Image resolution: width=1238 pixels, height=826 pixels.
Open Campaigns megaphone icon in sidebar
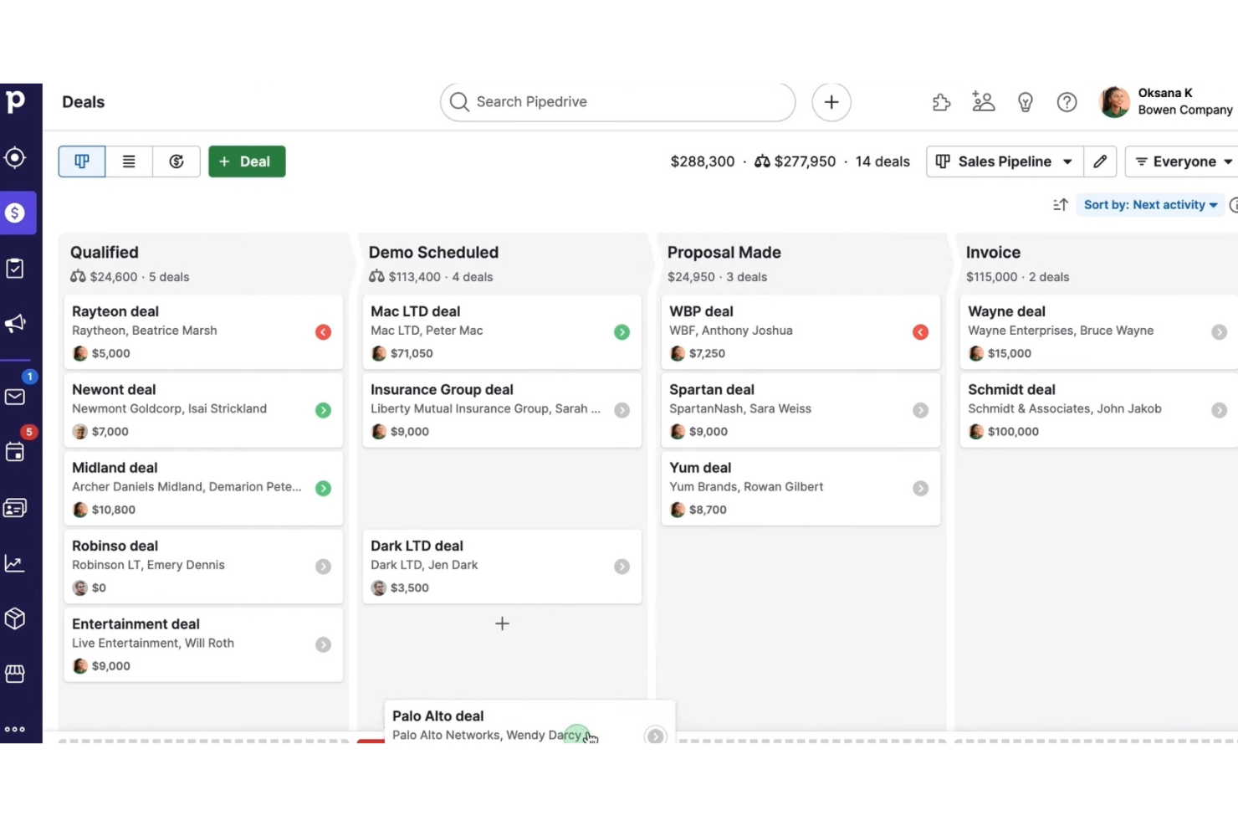[x=15, y=324]
